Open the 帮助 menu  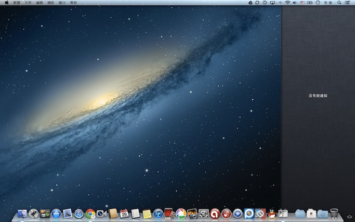click(73, 3)
